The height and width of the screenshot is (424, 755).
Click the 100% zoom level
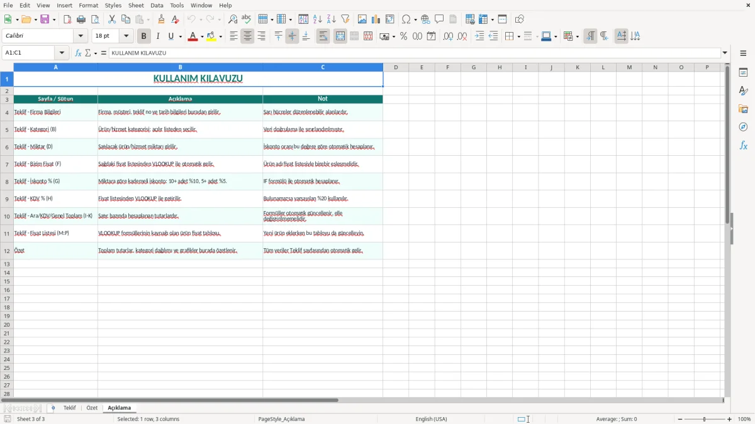[744, 419]
